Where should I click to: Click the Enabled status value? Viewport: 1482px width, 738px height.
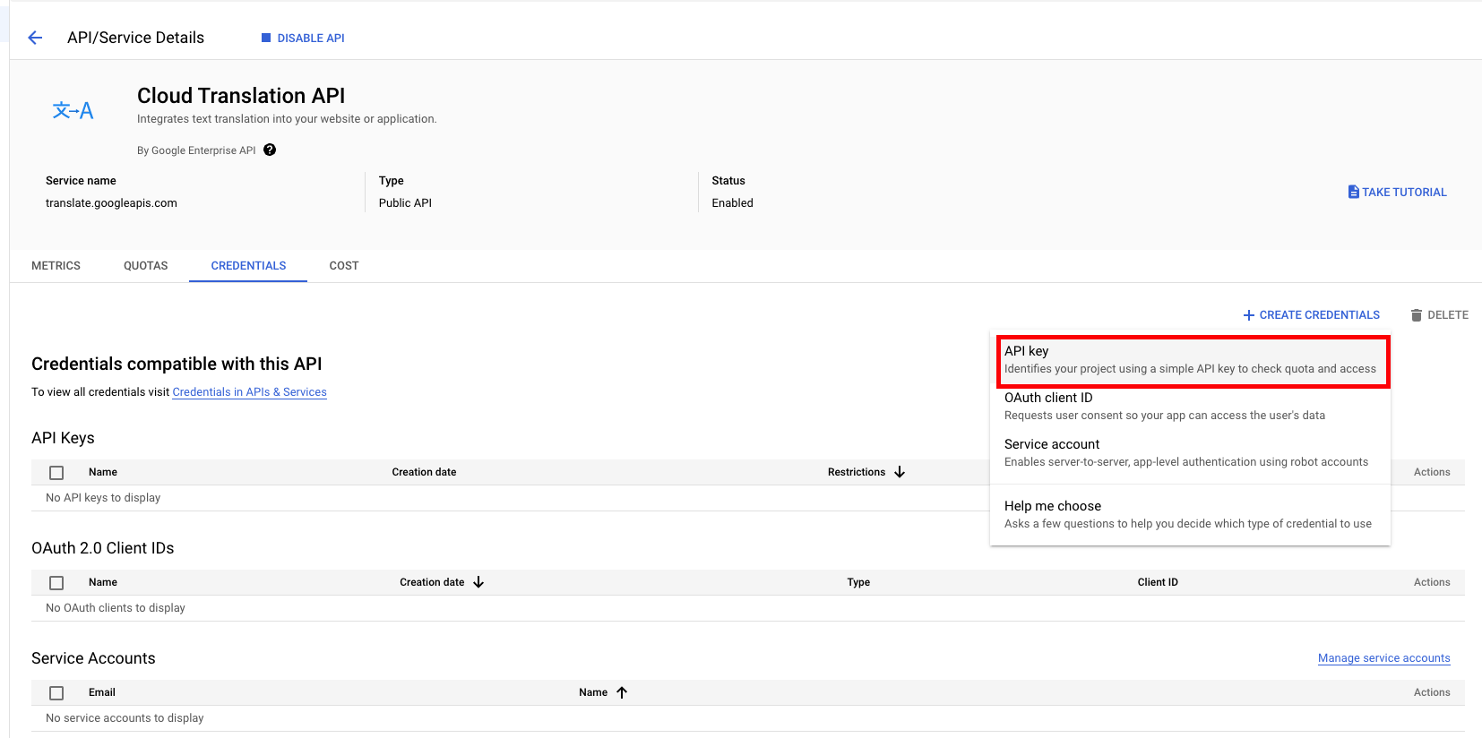coord(732,203)
